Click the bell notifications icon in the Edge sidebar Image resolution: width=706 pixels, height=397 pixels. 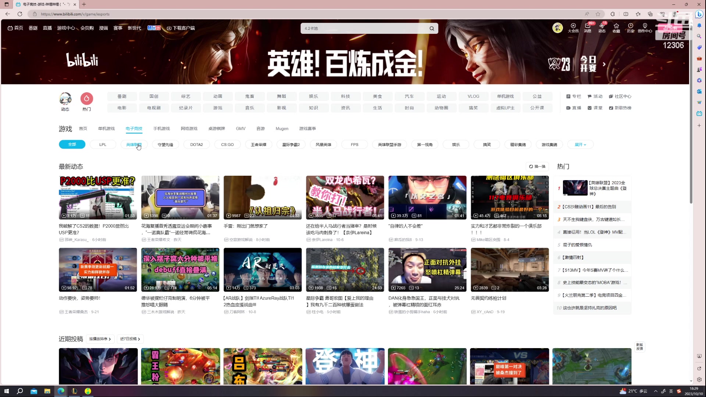[699, 25]
